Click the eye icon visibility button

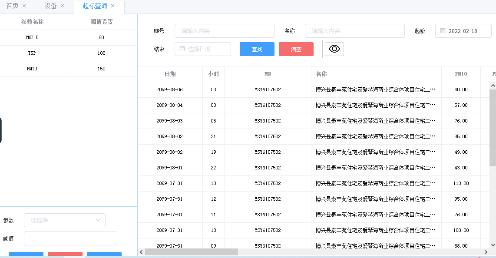[x=334, y=49]
